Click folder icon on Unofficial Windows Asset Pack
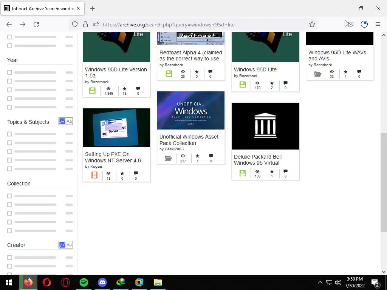Image resolution: width=387 pixels, height=290 pixels. coord(168,158)
